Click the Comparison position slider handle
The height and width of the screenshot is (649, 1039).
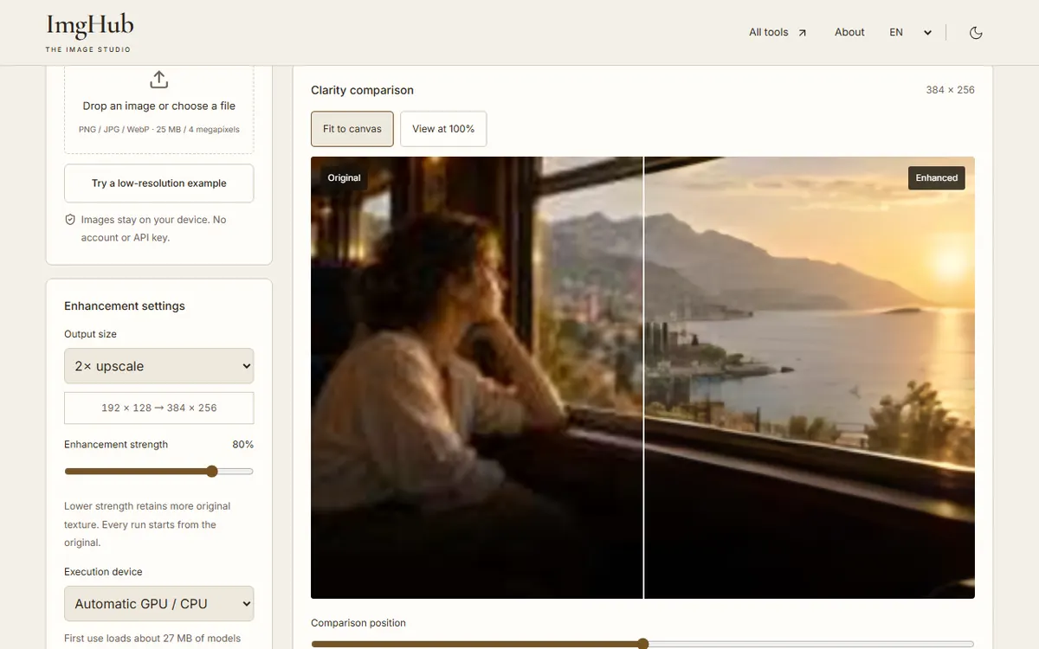click(x=642, y=644)
